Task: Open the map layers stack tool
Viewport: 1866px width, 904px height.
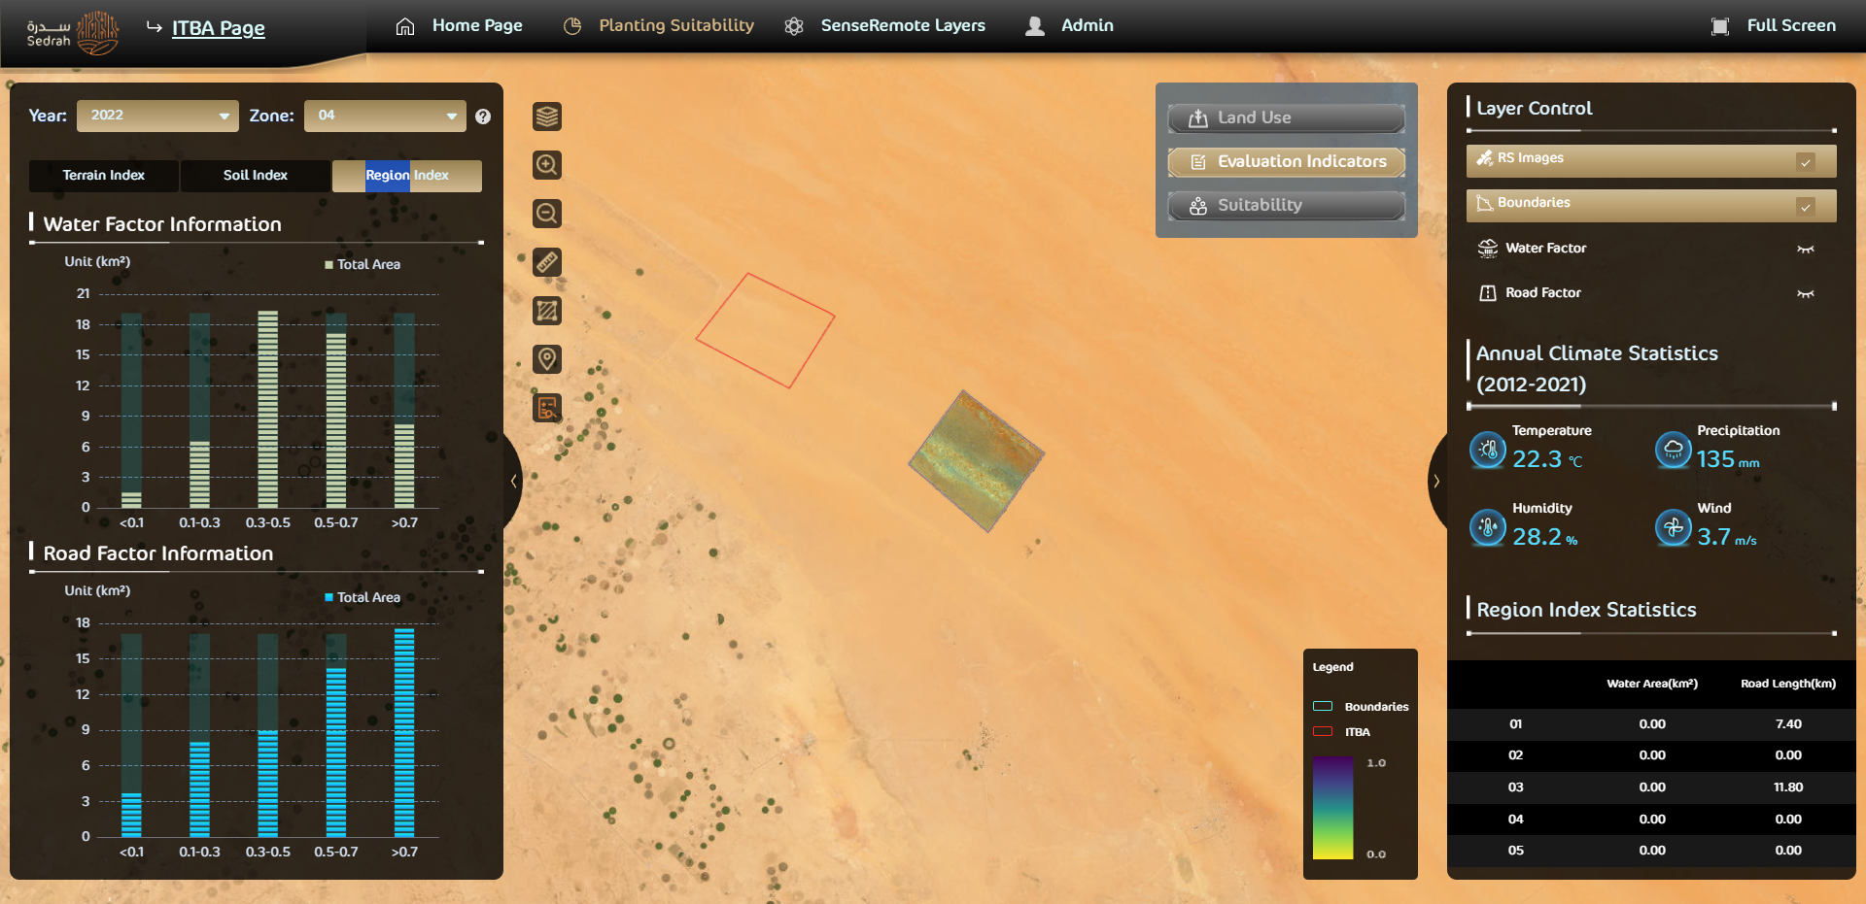Action: (x=547, y=117)
